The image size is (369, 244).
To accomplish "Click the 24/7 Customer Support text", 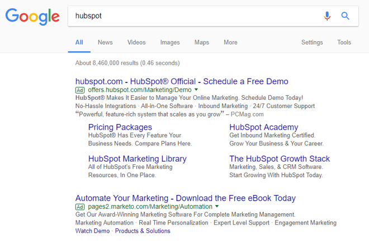I will click(284, 106).
